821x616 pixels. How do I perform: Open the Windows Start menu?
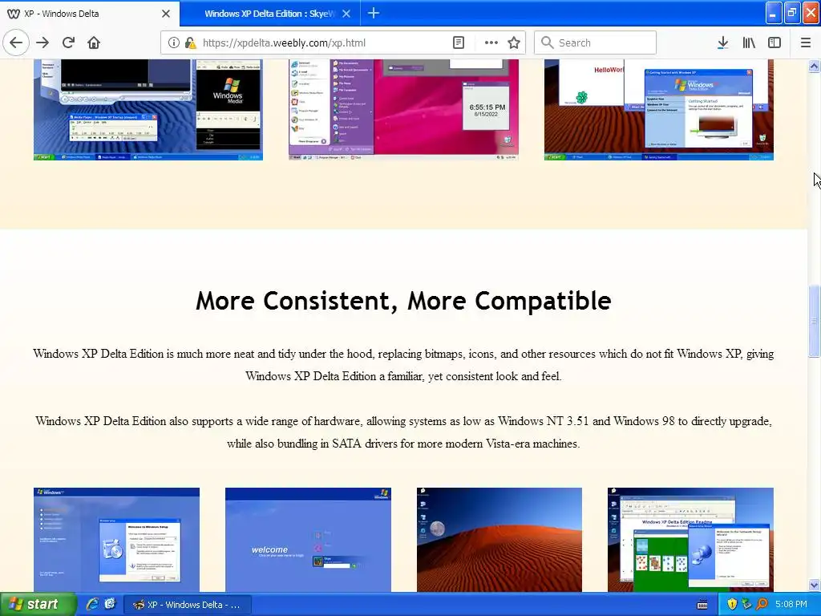[x=38, y=605]
